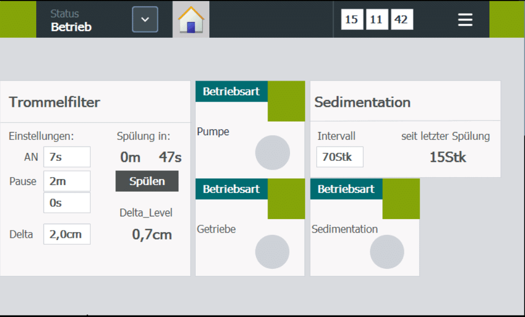Click the Getriebe Betriebsart header
Screen dimensions: 525x317
pyautogui.click(x=231, y=189)
